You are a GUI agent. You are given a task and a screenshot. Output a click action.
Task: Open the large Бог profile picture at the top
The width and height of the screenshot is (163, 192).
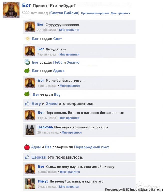point(11,10)
